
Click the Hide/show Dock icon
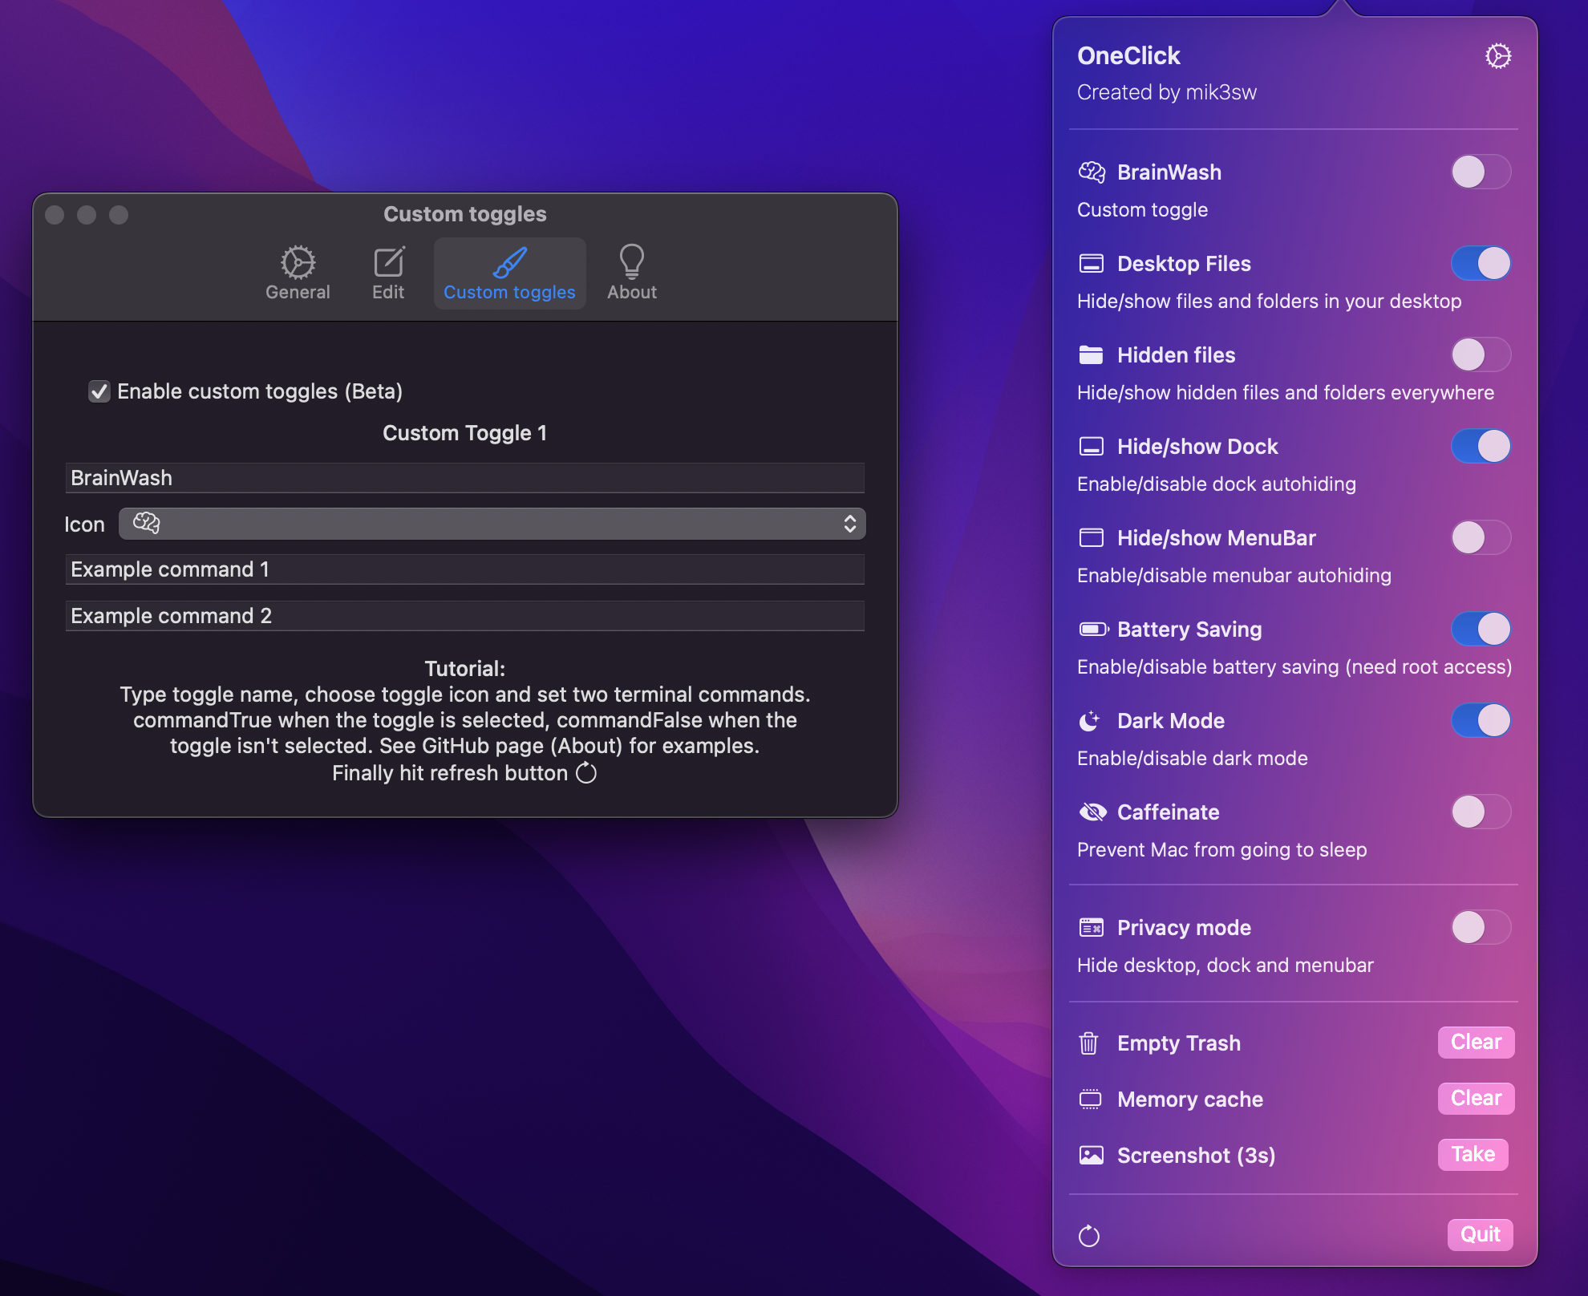pyautogui.click(x=1091, y=447)
